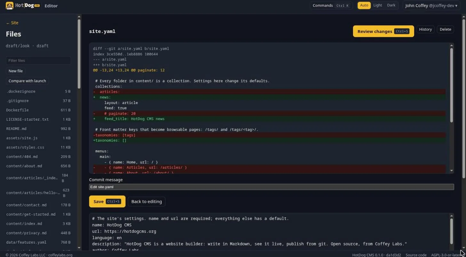Click the sidebar scroll down arrow
Viewport: 466px width, 257px height.
(79, 248)
